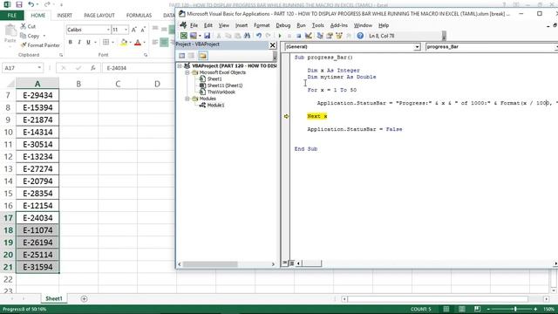Image resolution: width=558 pixels, height=314 pixels.
Task: Click the Cut scissors icon in VBA toolbar
Action: tap(219, 36)
